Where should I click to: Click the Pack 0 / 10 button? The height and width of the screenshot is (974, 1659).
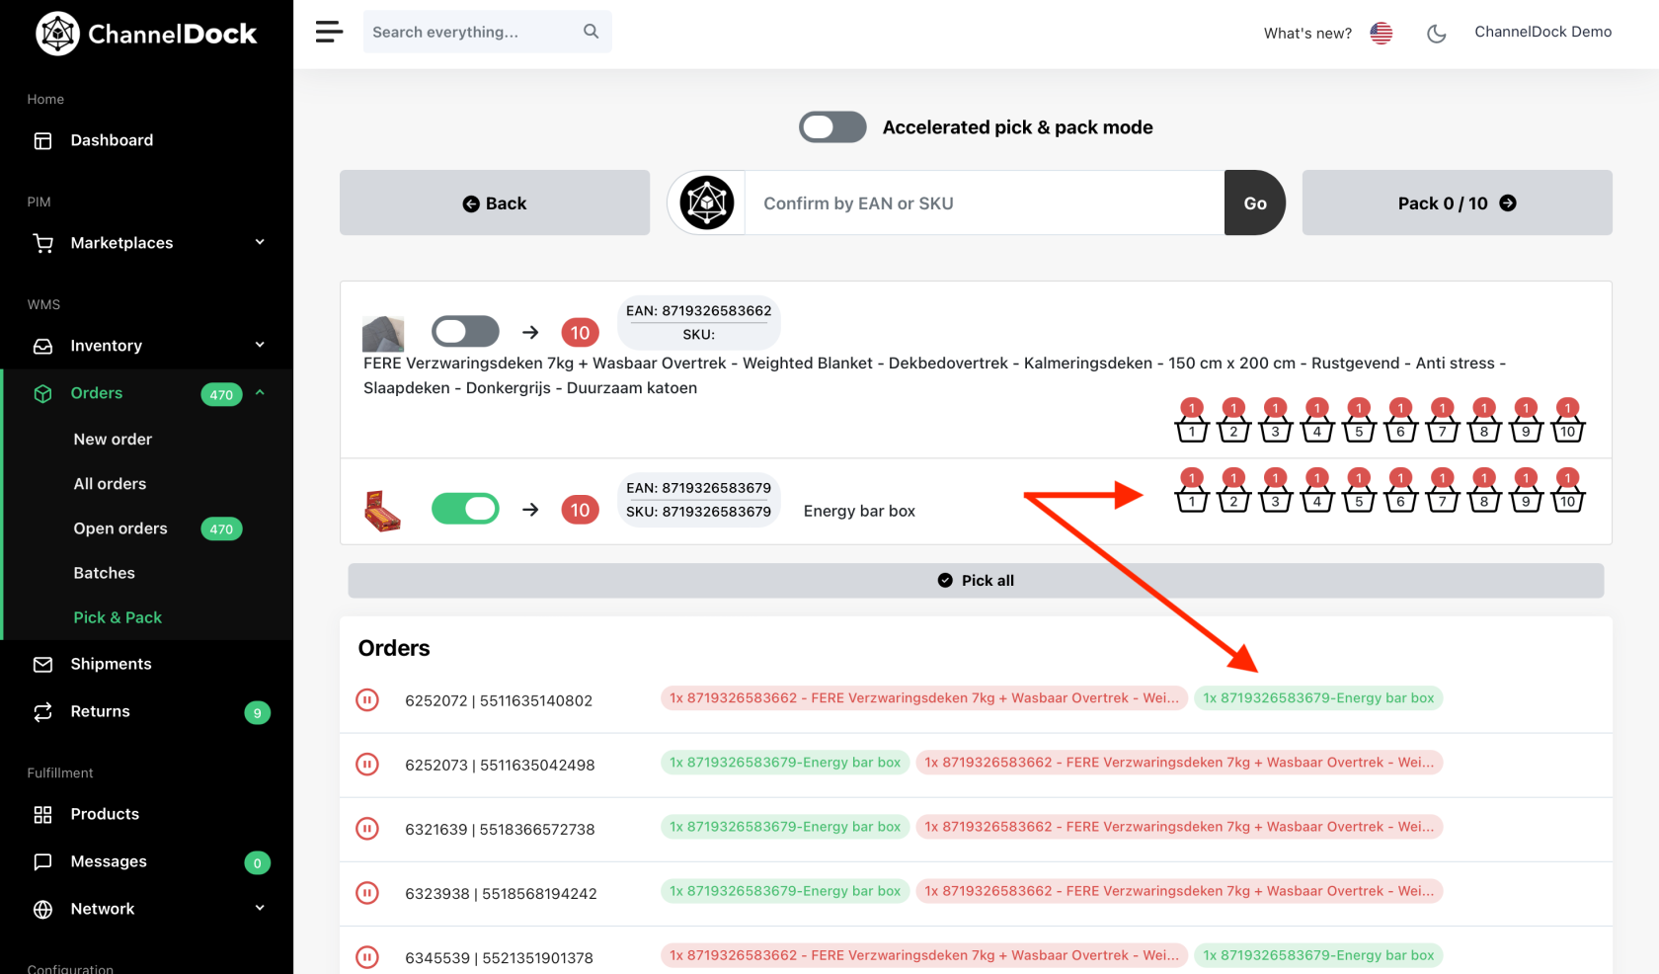(x=1458, y=203)
